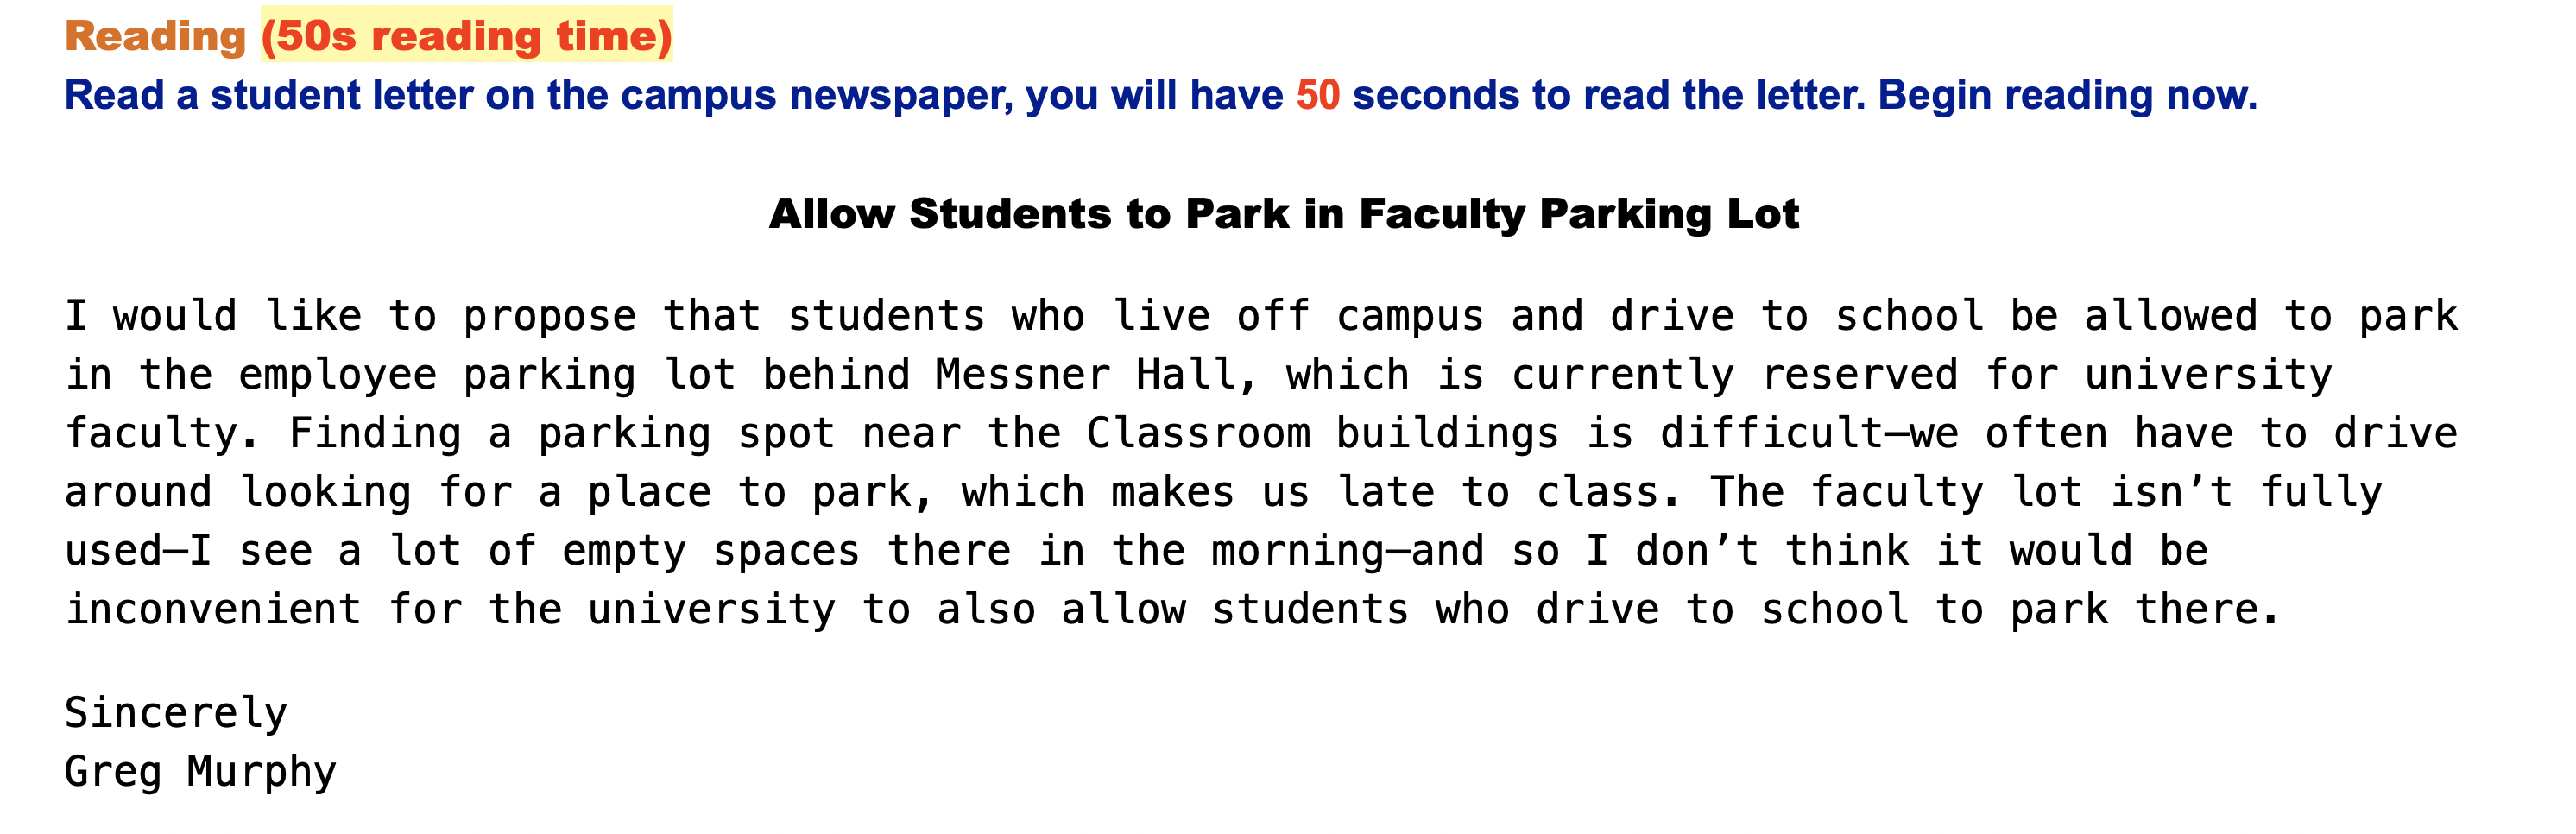Click the highlighted "(50s reading time)" label
The width and height of the screenshot is (2576, 834).
click(467, 35)
